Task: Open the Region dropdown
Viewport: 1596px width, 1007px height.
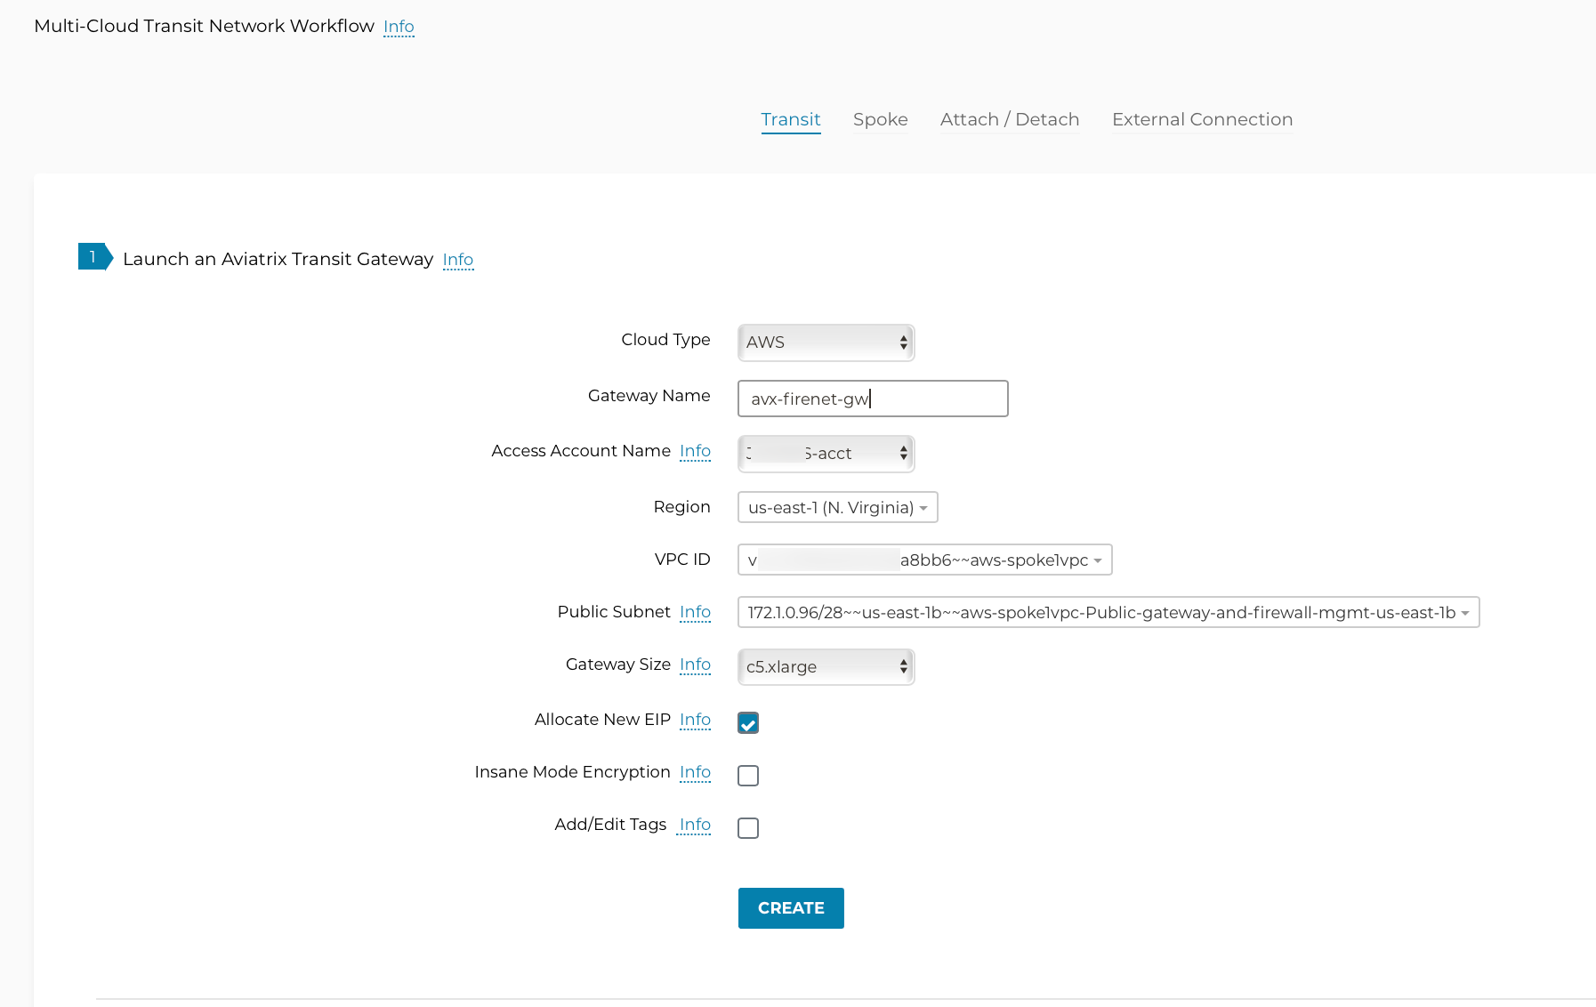Action: (837, 507)
